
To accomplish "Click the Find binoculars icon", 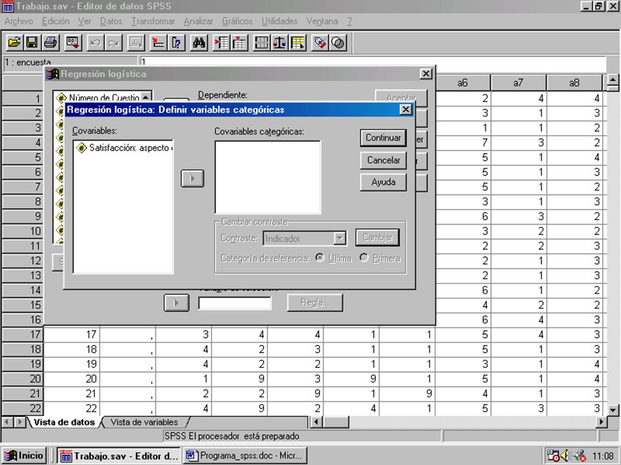I will (199, 43).
